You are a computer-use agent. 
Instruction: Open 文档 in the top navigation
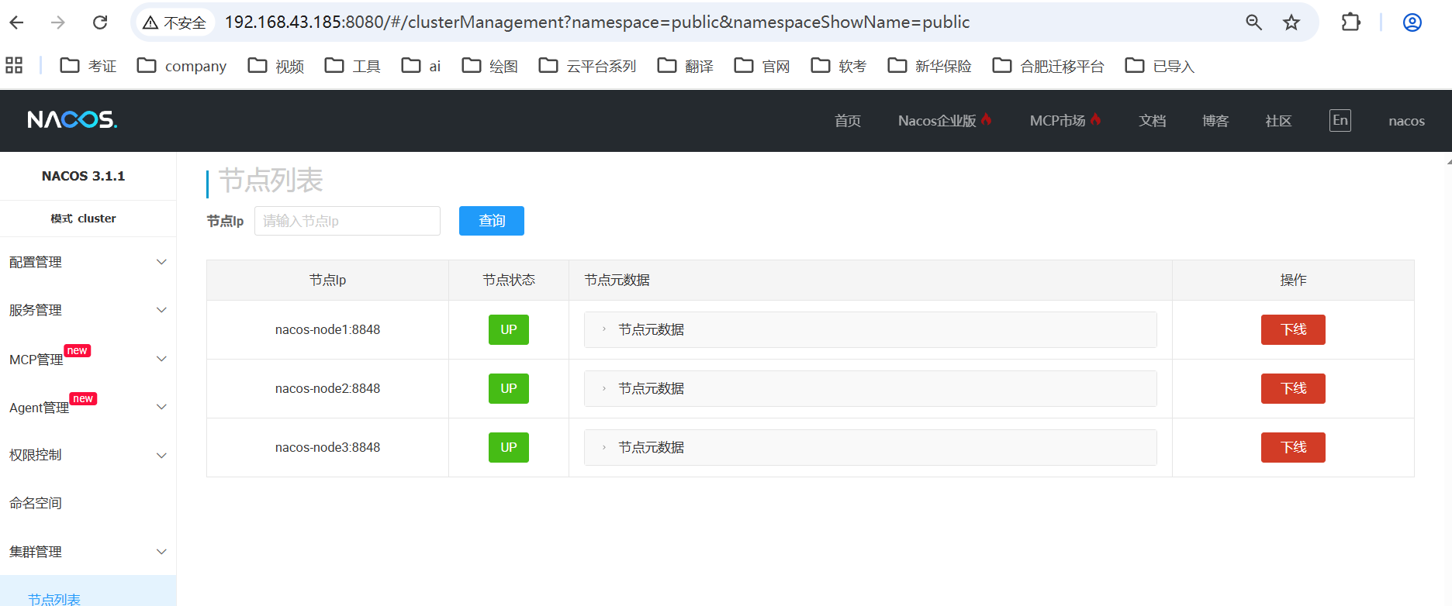click(x=1153, y=121)
